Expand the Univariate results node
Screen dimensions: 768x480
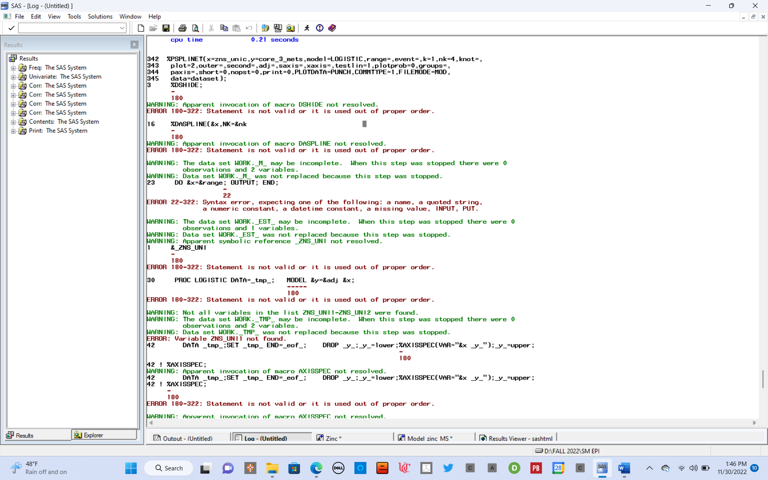pos(13,77)
